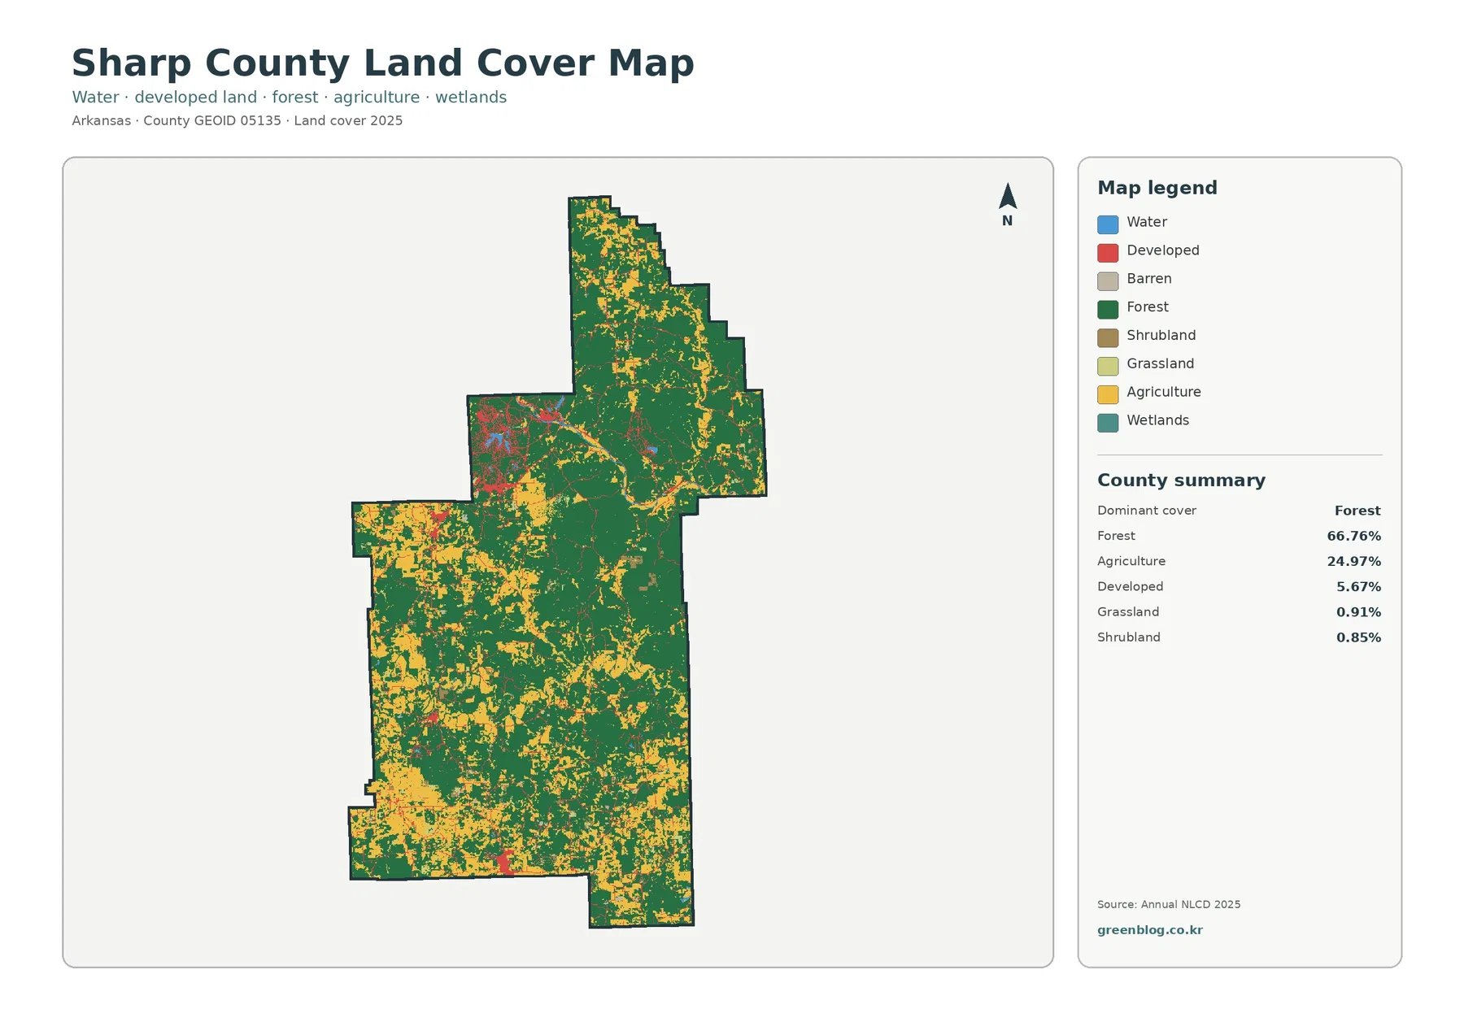Click the Arkansas County GEOID 05135 line

[237, 120]
